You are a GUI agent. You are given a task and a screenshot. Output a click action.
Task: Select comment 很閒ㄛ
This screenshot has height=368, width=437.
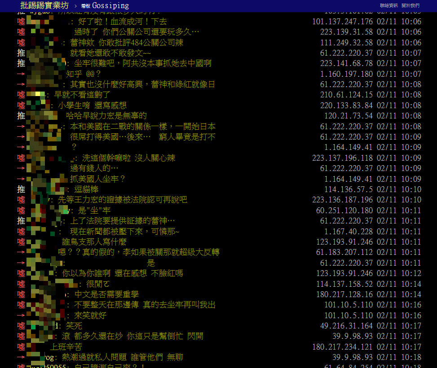pos(98,284)
